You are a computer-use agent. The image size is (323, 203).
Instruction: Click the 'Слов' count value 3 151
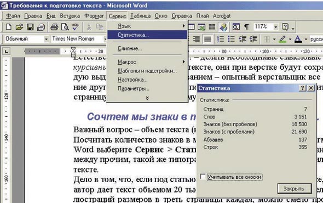pyautogui.click(x=301, y=117)
